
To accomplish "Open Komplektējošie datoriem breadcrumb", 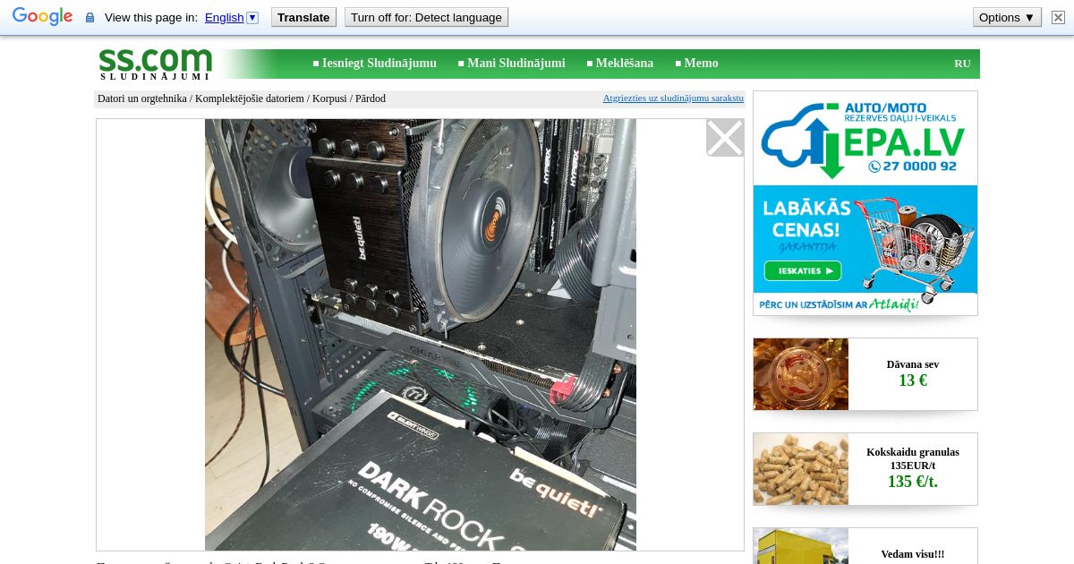I will (x=250, y=98).
